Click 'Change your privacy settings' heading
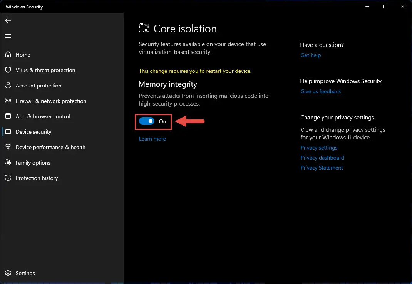The image size is (412, 284). (337, 118)
